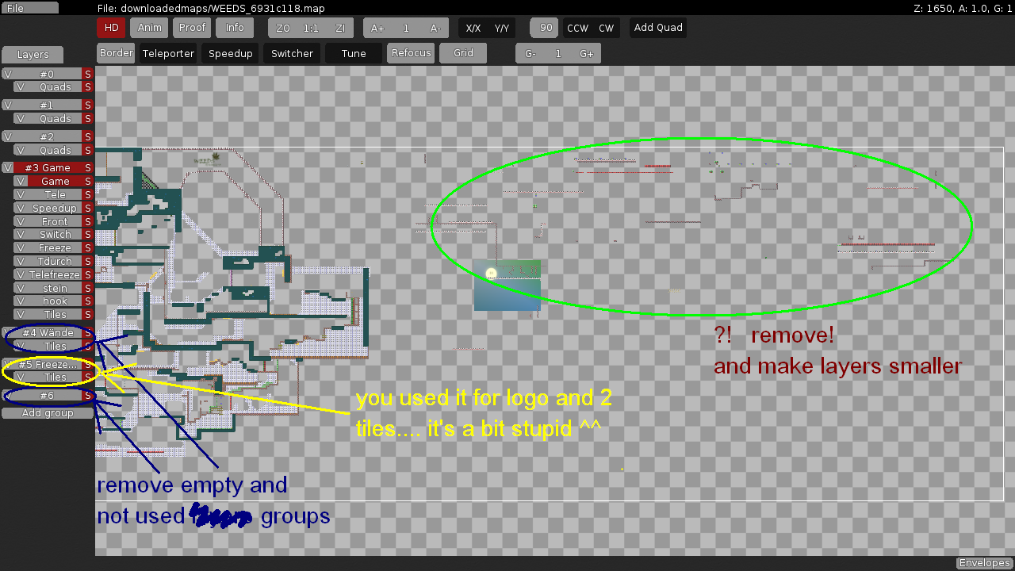Expand the Envelopes panel
The width and height of the screenshot is (1015, 571).
984,563
